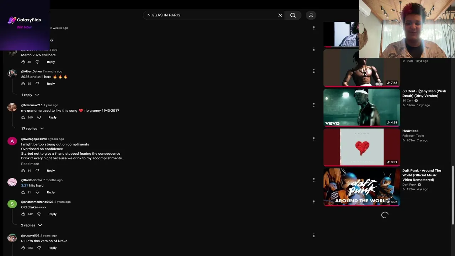Viewport: 455px width, 256px height.
Task: Dislike the "March 2026 still here" comment
Action: [x=37, y=62]
